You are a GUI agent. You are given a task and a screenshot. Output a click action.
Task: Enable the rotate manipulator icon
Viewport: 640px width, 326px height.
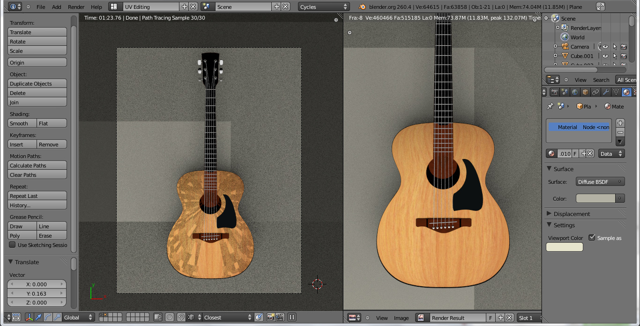[48, 317]
